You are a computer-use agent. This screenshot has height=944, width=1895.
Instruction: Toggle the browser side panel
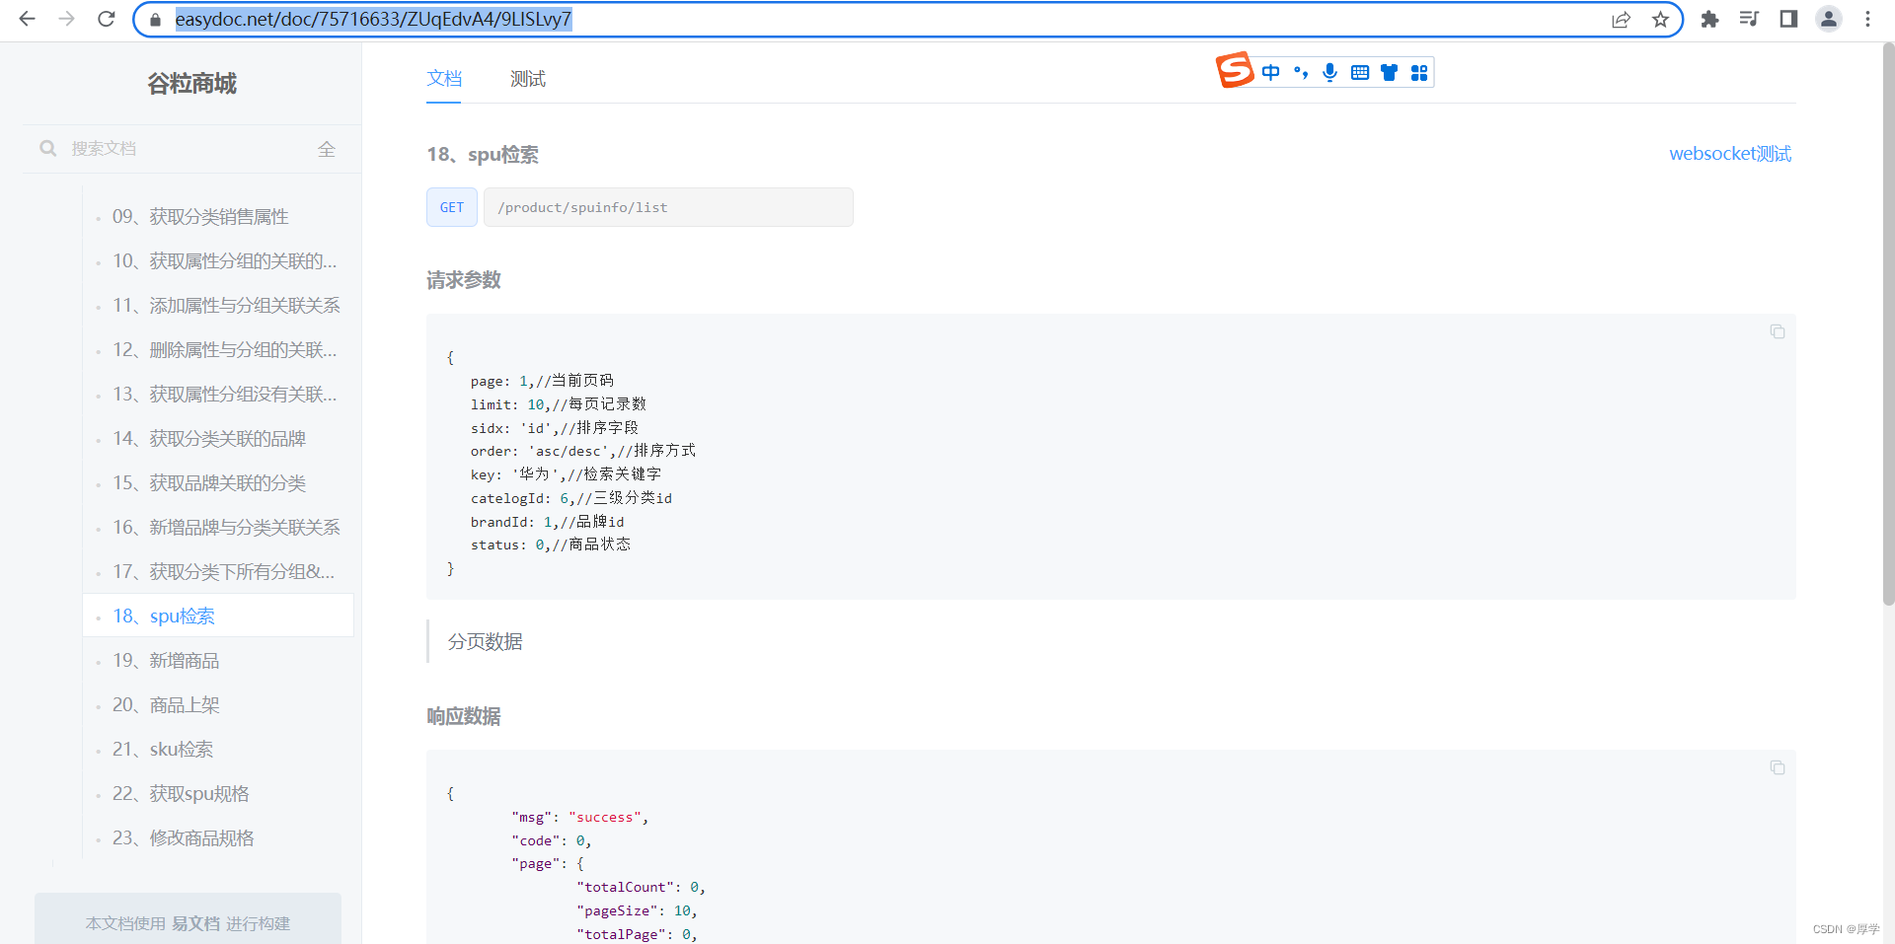[x=1788, y=19]
